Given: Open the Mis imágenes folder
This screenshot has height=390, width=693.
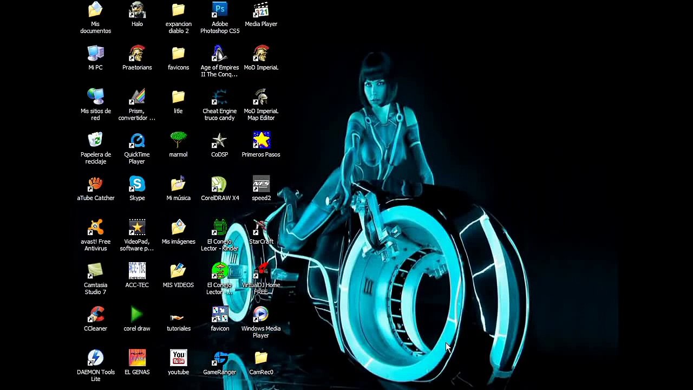Looking at the screenshot, I should (178, 227).
